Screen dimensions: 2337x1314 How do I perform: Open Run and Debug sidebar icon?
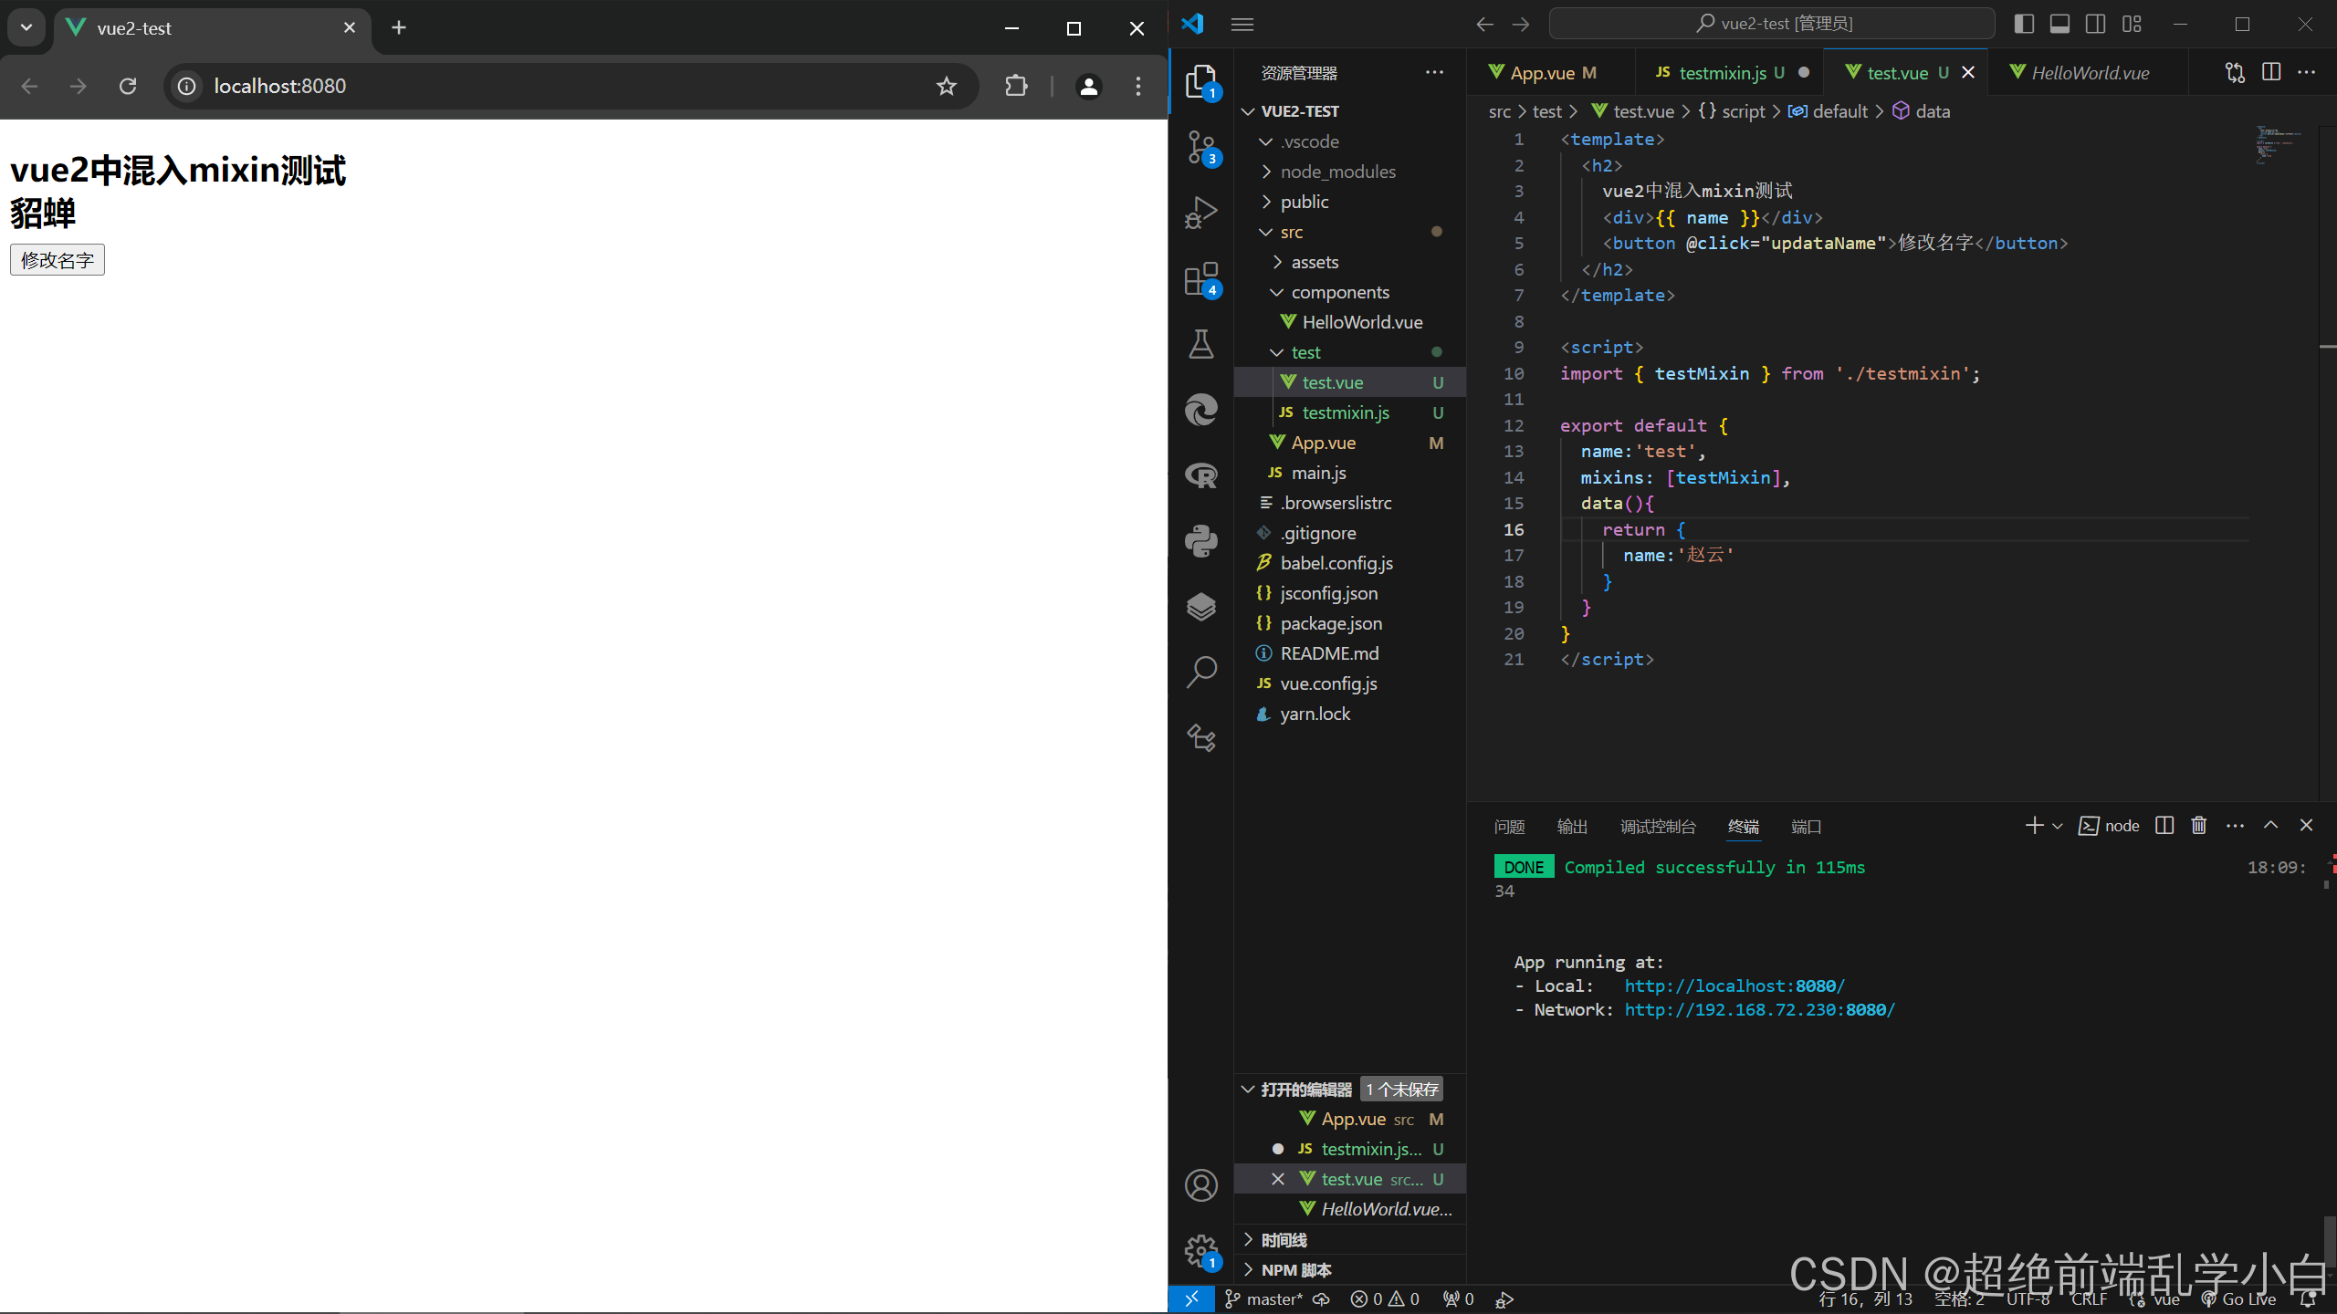click(1200, 213)
